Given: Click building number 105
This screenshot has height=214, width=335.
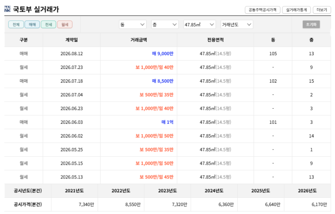Looking at the screenshot, I should 273,54.
